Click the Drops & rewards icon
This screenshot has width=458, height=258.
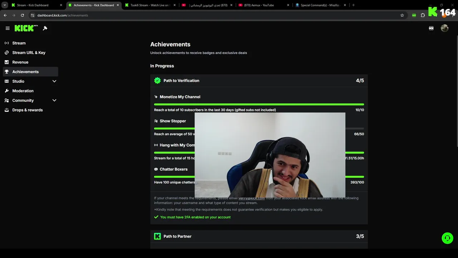coord(6,110)
